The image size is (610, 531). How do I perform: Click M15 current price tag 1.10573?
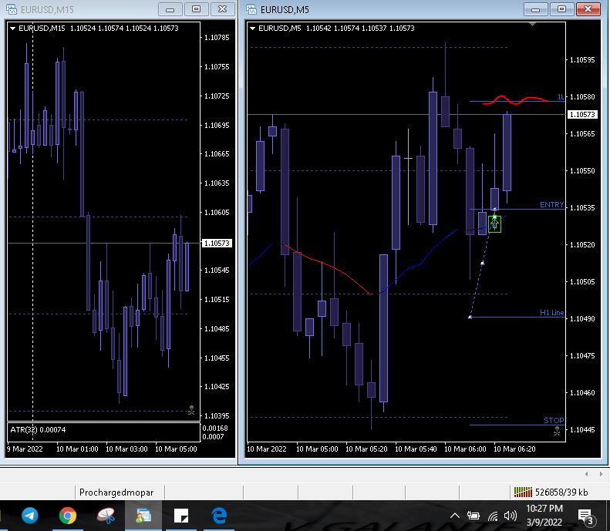[x=217, y=244]
